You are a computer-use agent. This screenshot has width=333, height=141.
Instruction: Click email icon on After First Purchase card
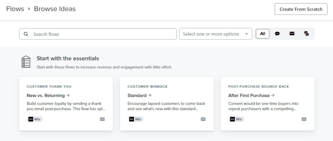point(304,119)
